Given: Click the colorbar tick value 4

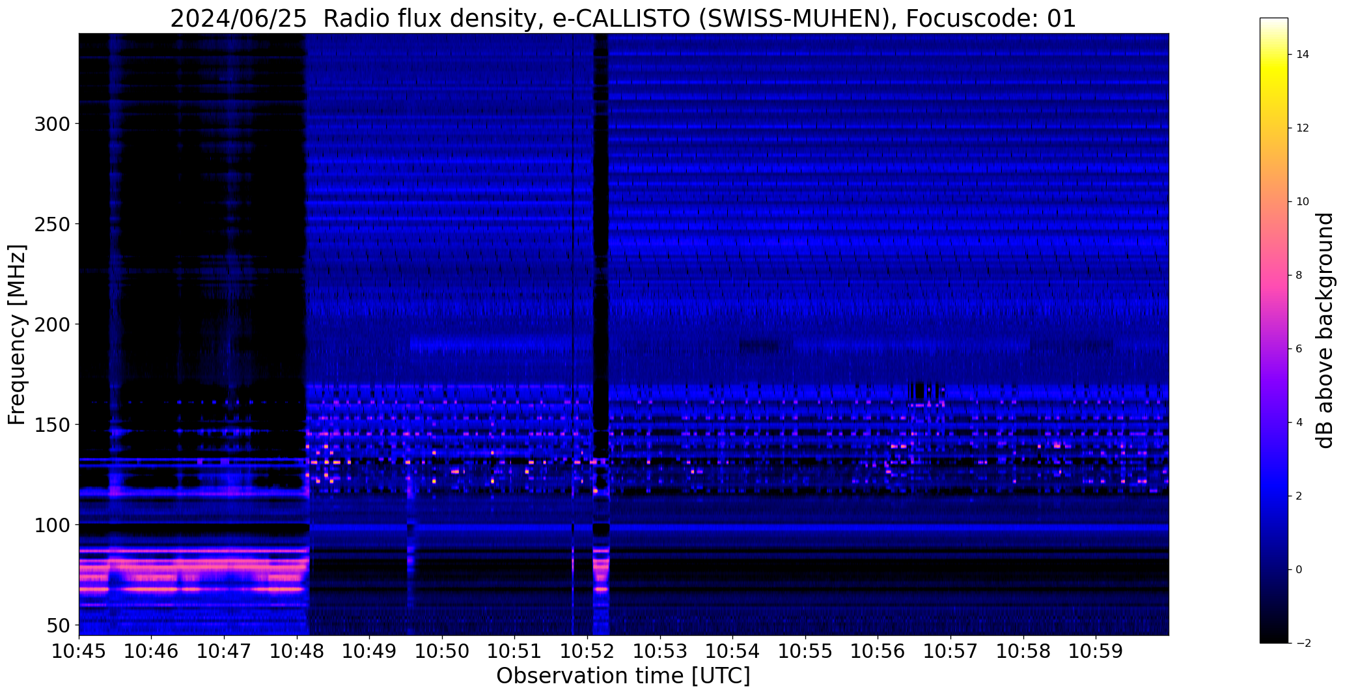Looking at the screenshot, I should tap(1299, 423).
